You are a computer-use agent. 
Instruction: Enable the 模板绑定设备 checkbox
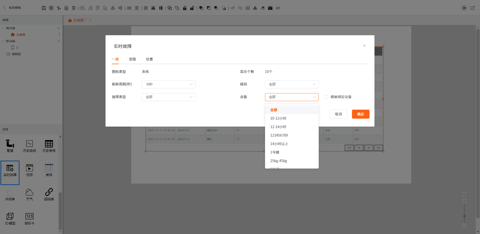pyautogui.click(x=326, y=97)
